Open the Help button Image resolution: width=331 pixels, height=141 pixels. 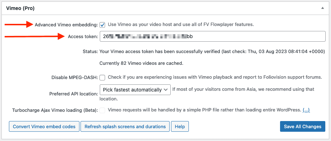point(180,126)
